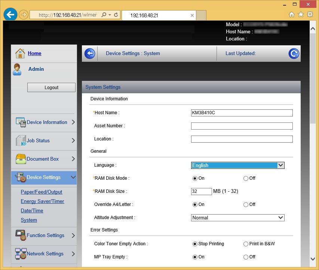Click the Device Information menu label
The image size is (319, 270).
[x=47, y=122]
